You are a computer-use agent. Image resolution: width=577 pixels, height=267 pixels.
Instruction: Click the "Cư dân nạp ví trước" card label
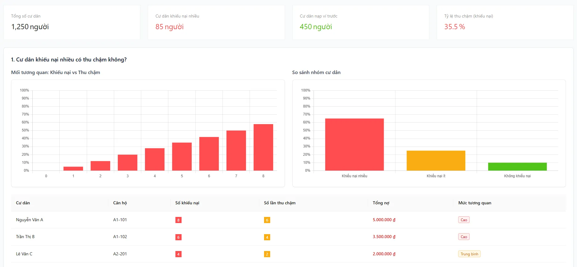click(x=319, y=16)
